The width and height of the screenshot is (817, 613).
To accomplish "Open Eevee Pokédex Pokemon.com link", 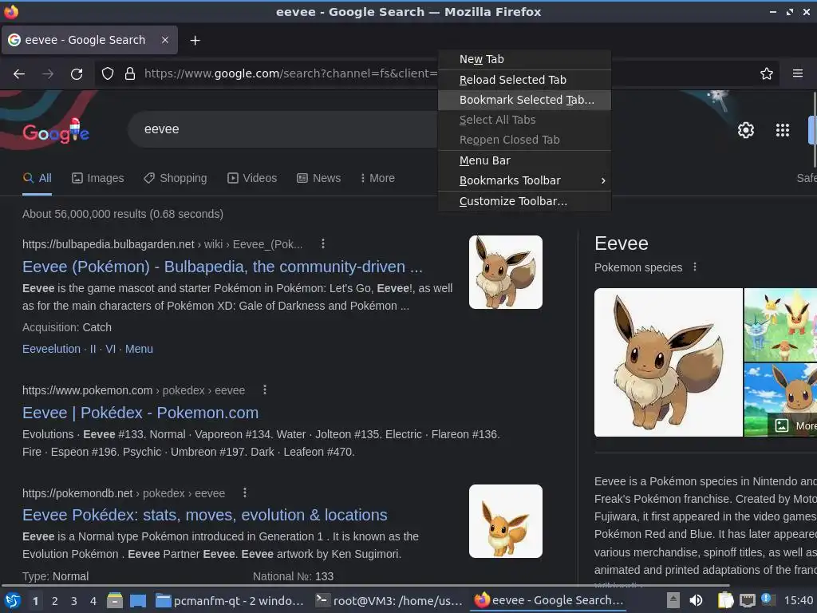I will (x=140, y=413).
